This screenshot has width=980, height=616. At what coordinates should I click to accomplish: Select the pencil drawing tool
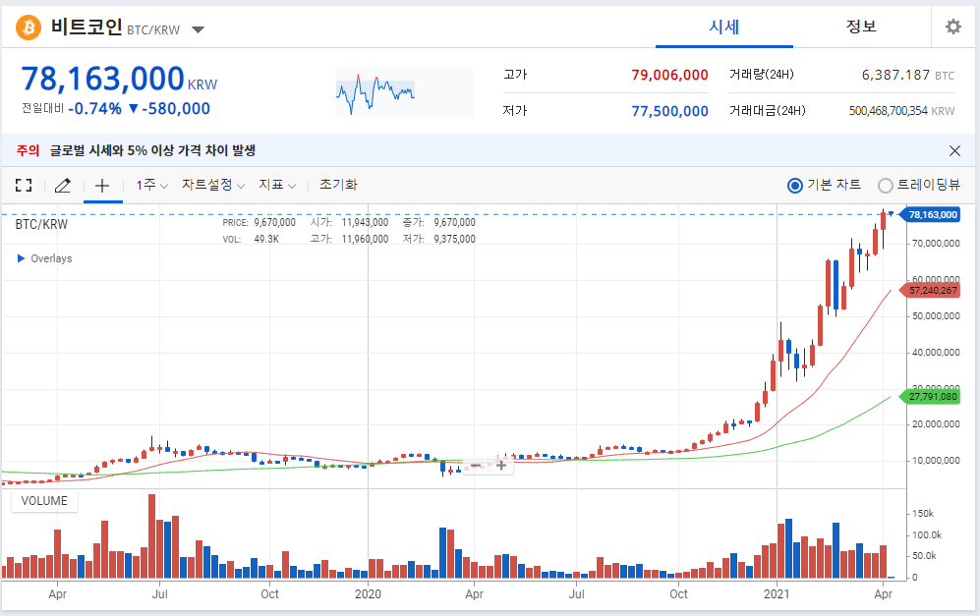(63, 185)
